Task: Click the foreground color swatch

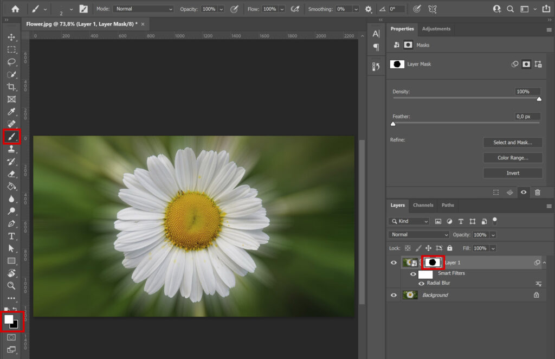Action: pyautogui.click(x=9, y=319)
